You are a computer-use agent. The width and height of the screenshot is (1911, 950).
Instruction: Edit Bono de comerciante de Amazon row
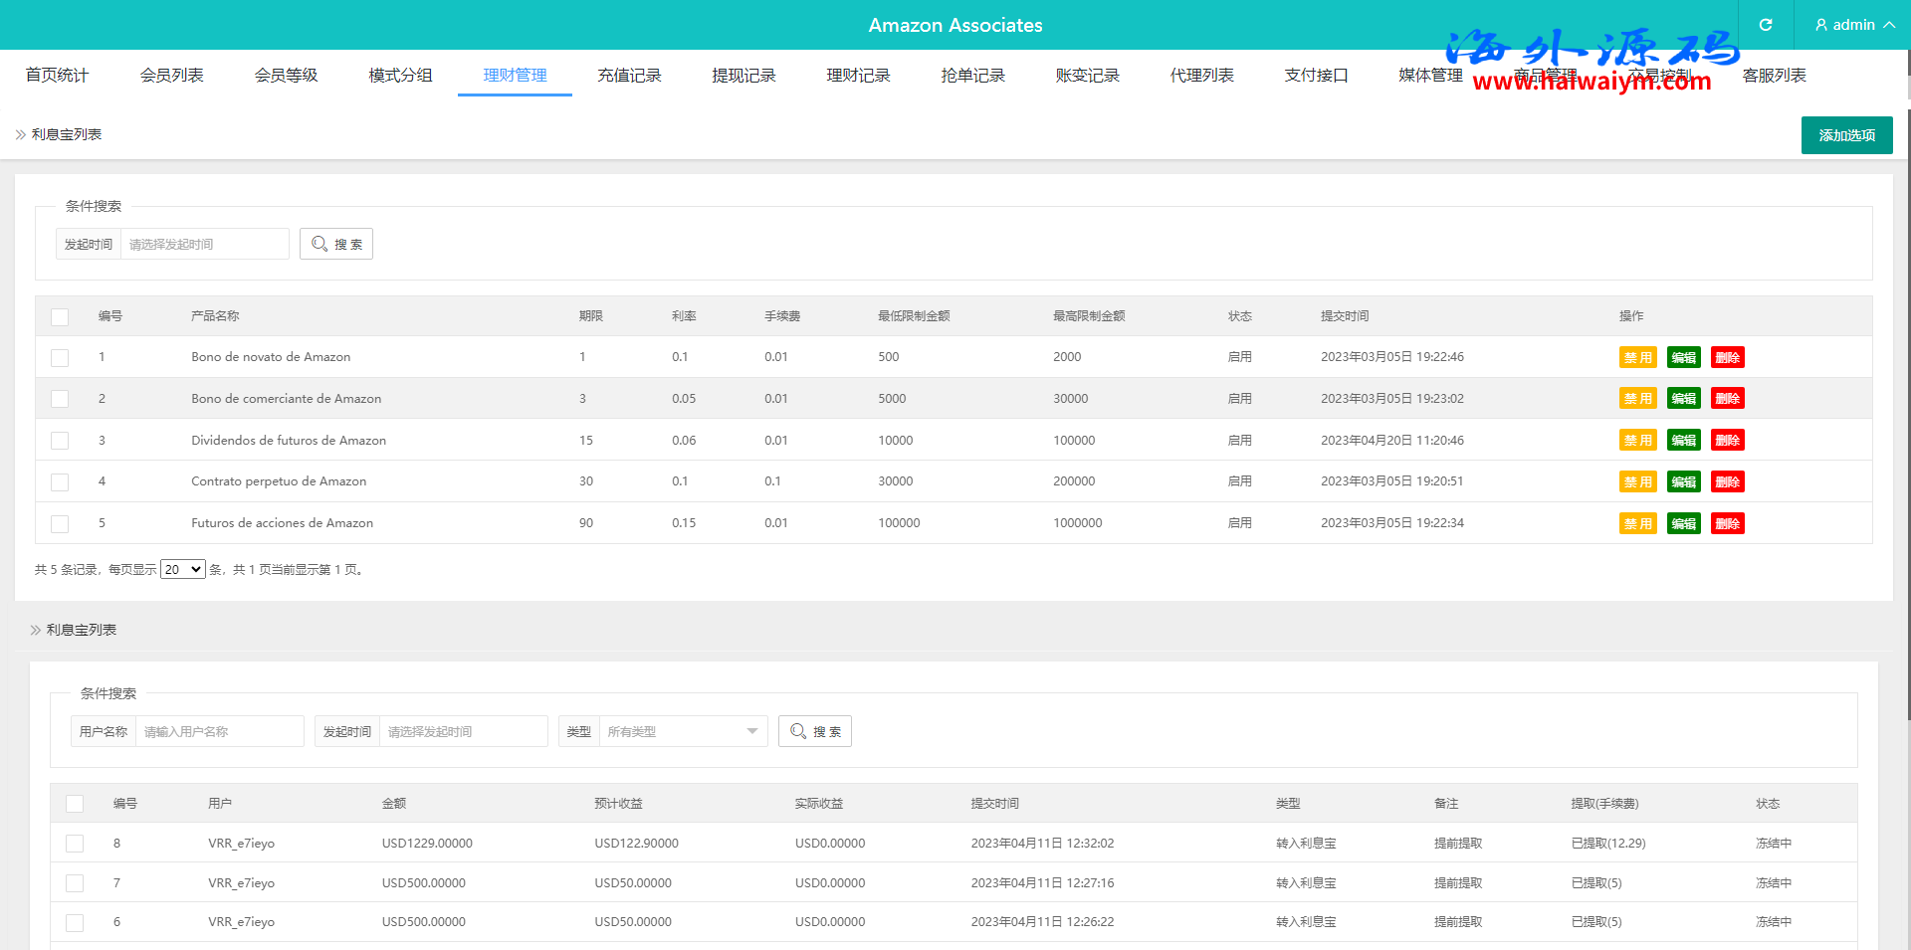[x=1683, y=399]
